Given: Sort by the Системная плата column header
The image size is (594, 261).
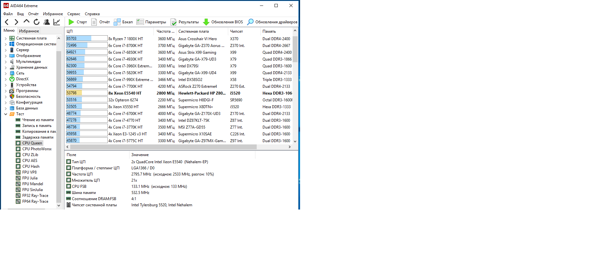Looking at the screenshot, I should click(202, 31).
